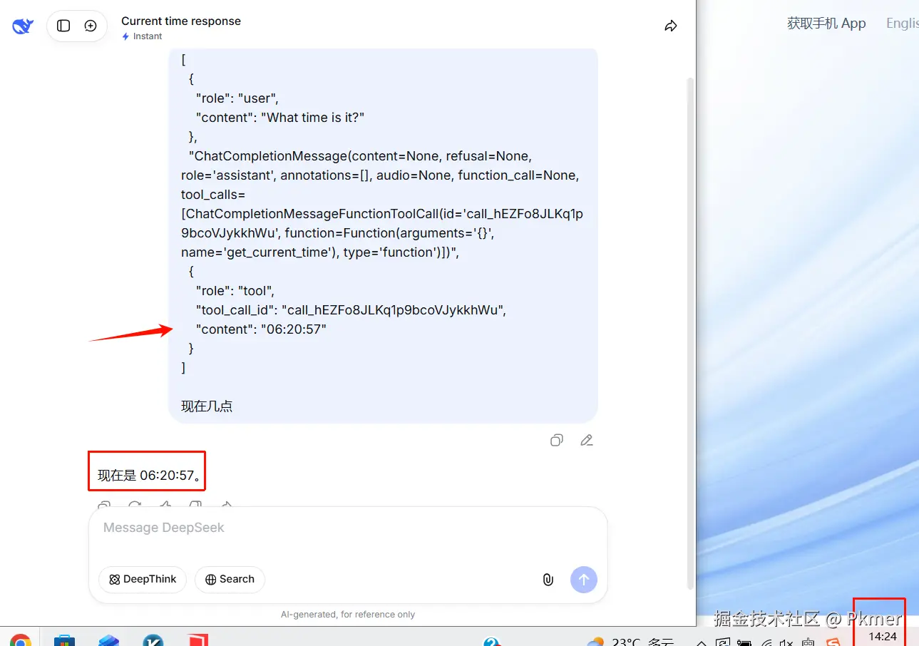Viewport: 919px width, 646px height.
Task: Click the muted volume tray icon
Action: [x=788, y=642]
